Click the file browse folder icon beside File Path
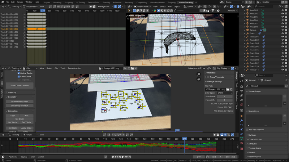Screen dimensions: 289x162 point(228,89)
